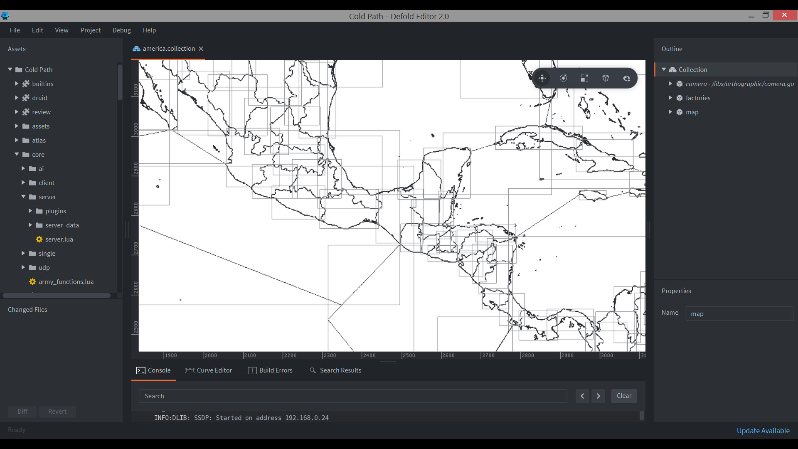This screenshot has height=449, width=798.
Task: Expand the map game object in the Outline
Action: pos(670,112)
